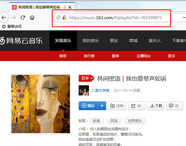Click the padlock warning icon in address bar
Image resolution: width=186 pixels, height=146 pixels.
pyautogui.click(x=64, y=18)
